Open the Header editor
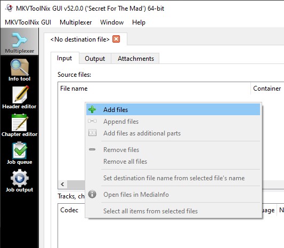This screenshot has width=284, height=248. [19, 98]
